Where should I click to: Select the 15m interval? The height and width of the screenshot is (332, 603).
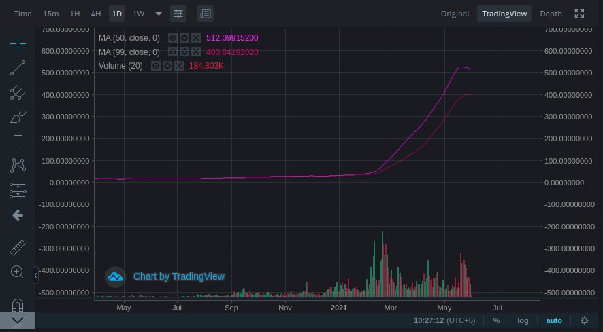coord(51,14)
